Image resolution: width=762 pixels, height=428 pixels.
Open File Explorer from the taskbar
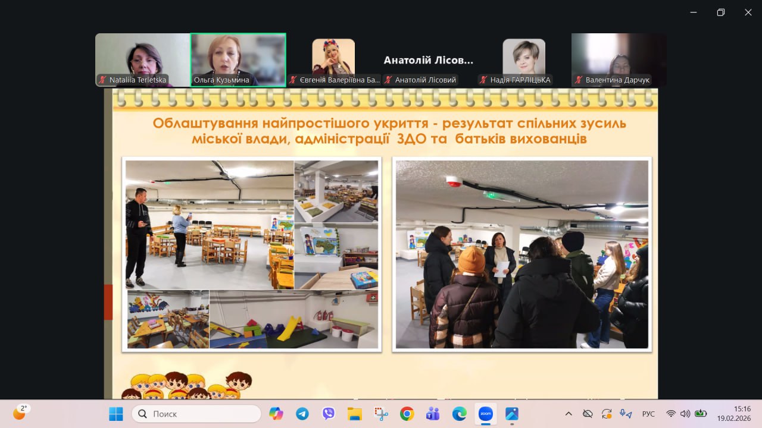355,414
